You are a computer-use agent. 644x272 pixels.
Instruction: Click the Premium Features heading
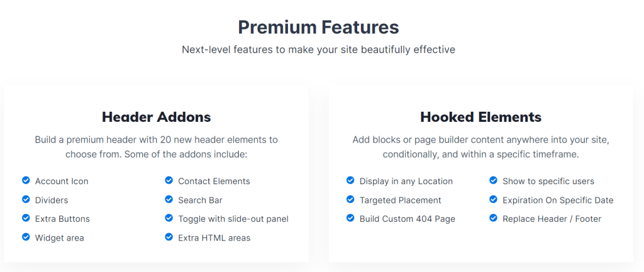click(x=318, y=28)
